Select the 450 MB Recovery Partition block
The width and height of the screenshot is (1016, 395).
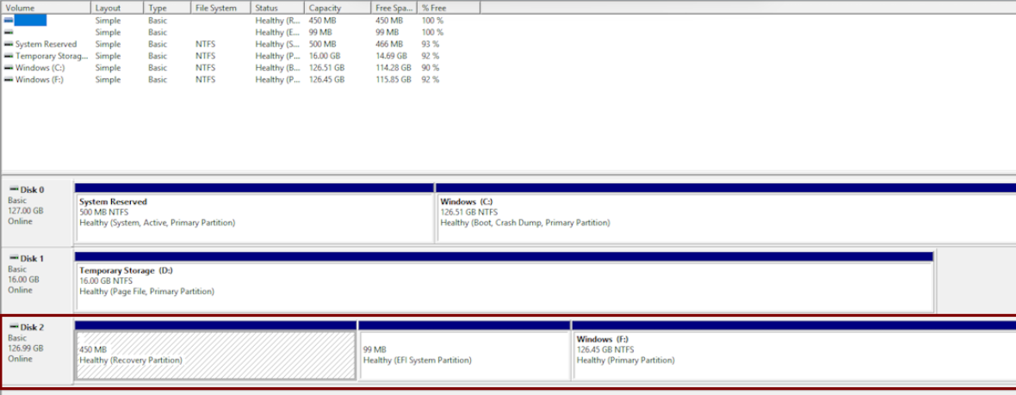(216, 350)
